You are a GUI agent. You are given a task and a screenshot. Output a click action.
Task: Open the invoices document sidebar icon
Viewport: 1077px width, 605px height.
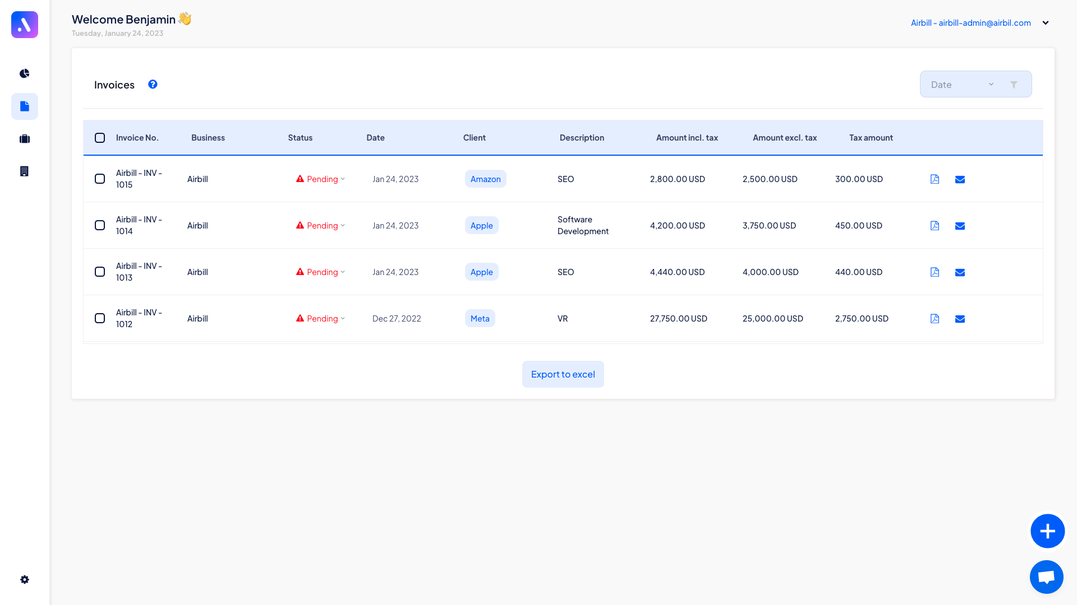coord(25,106)
